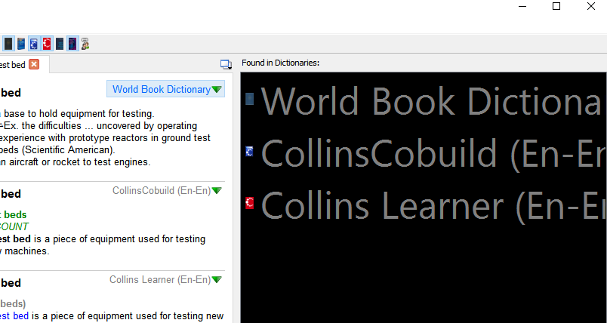Image resolution: width=607 pixels, height=323 pixels.
Task: Click Collins Learner's red icon in Found list
Action: 250,203
